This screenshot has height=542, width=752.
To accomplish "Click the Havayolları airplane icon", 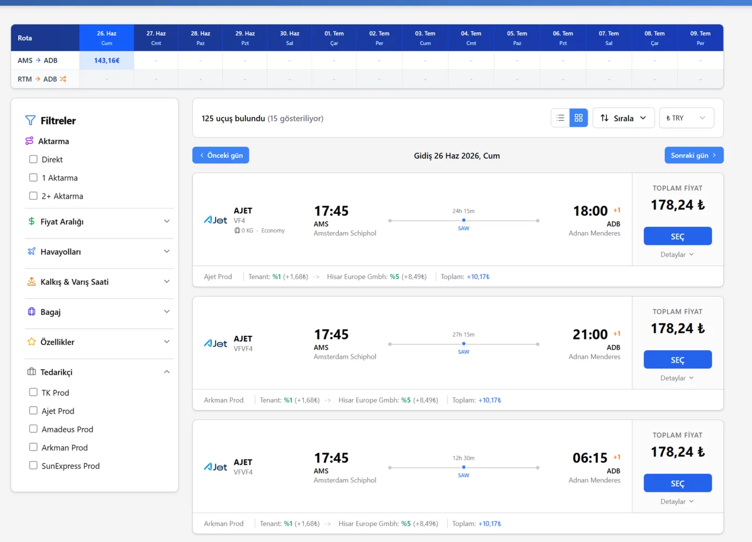I will pos(32,251).
